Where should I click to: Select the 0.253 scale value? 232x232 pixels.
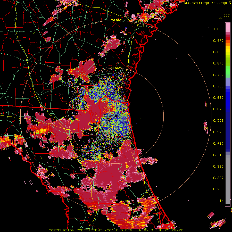218,189
